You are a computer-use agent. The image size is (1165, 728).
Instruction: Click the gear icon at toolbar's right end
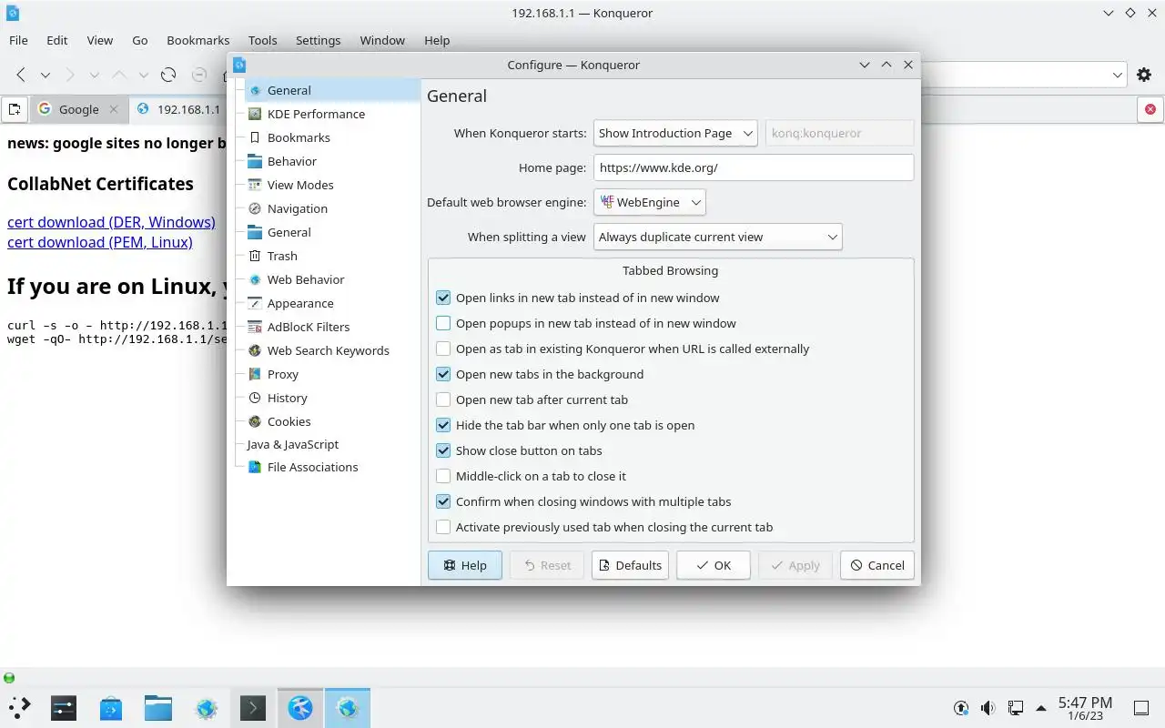1144,76
